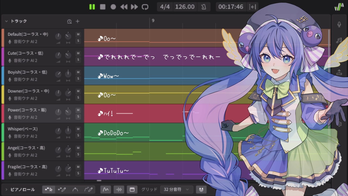
Task: Open the microphone voice panel in sidebar
Action: tap(339, 24)
